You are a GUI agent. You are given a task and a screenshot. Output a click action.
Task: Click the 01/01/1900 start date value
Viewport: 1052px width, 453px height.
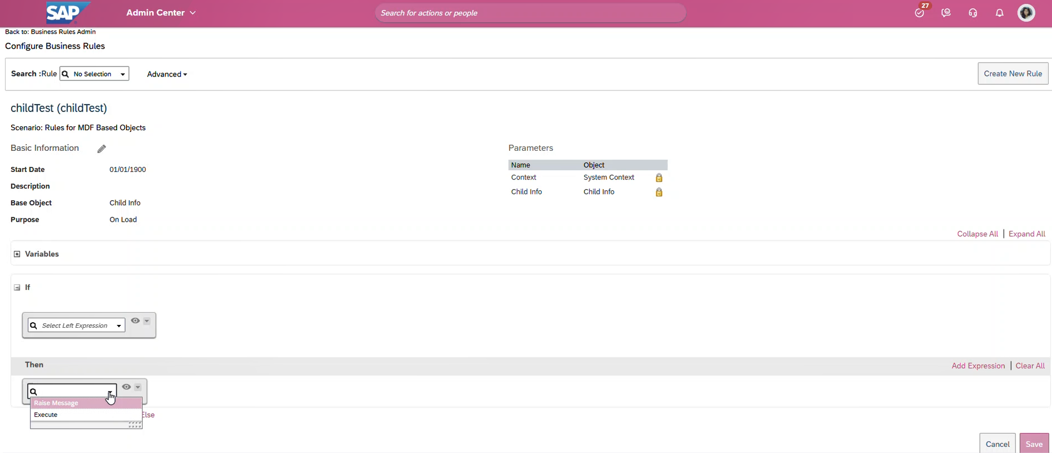[128, 170]
